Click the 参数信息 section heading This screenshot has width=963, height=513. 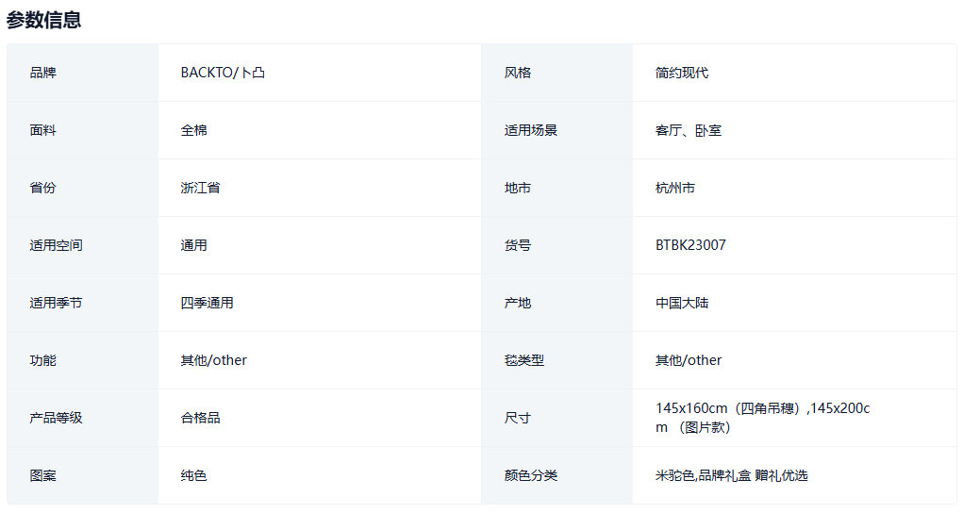tap(43, 19)
